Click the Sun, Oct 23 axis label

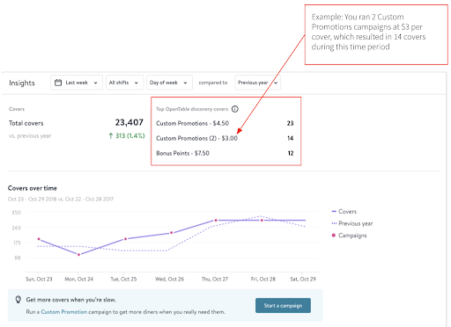point(39,280)
